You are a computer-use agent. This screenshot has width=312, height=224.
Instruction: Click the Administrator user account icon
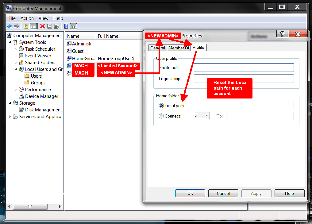point(69,44)
